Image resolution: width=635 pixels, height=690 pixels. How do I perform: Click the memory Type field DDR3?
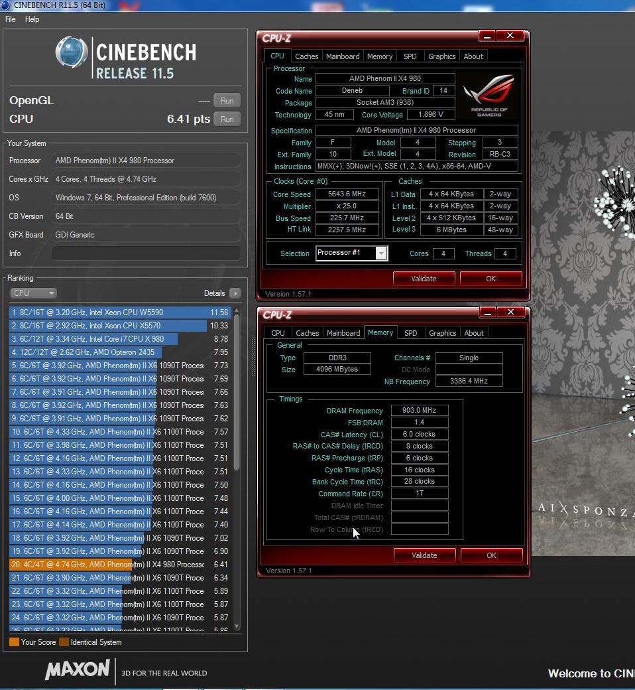pos(337,358)
